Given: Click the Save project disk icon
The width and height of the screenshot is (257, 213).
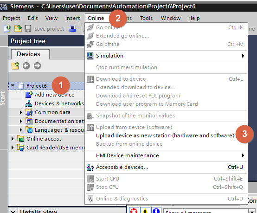Looking at the screenshot, I should pyautogui.click(x=28, y=29).
